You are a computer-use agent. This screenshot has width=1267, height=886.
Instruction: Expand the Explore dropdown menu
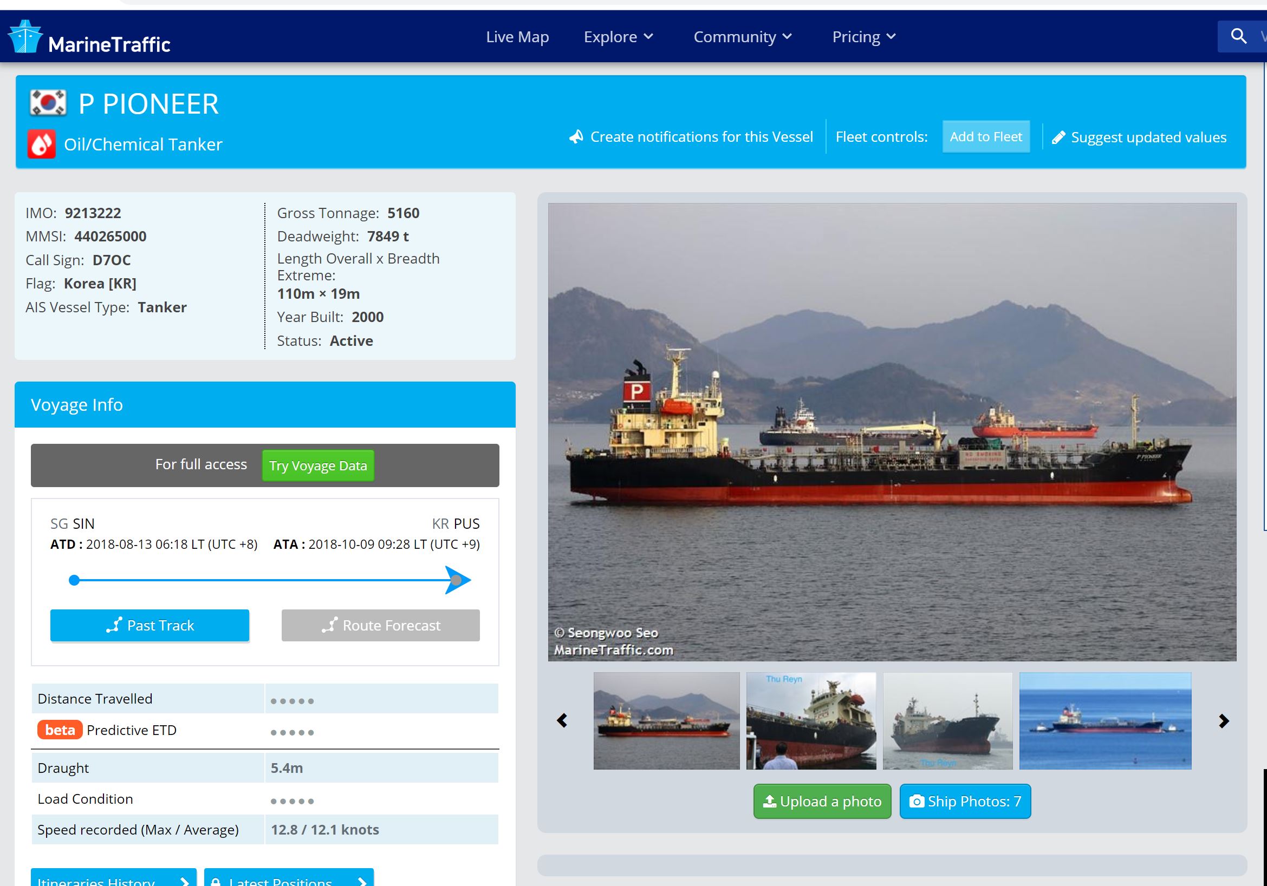618,37
